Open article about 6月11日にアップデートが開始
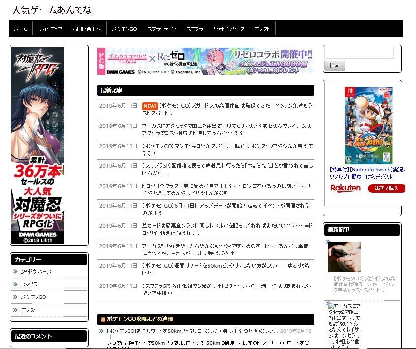The image size is (416, 349). [225, 209]
